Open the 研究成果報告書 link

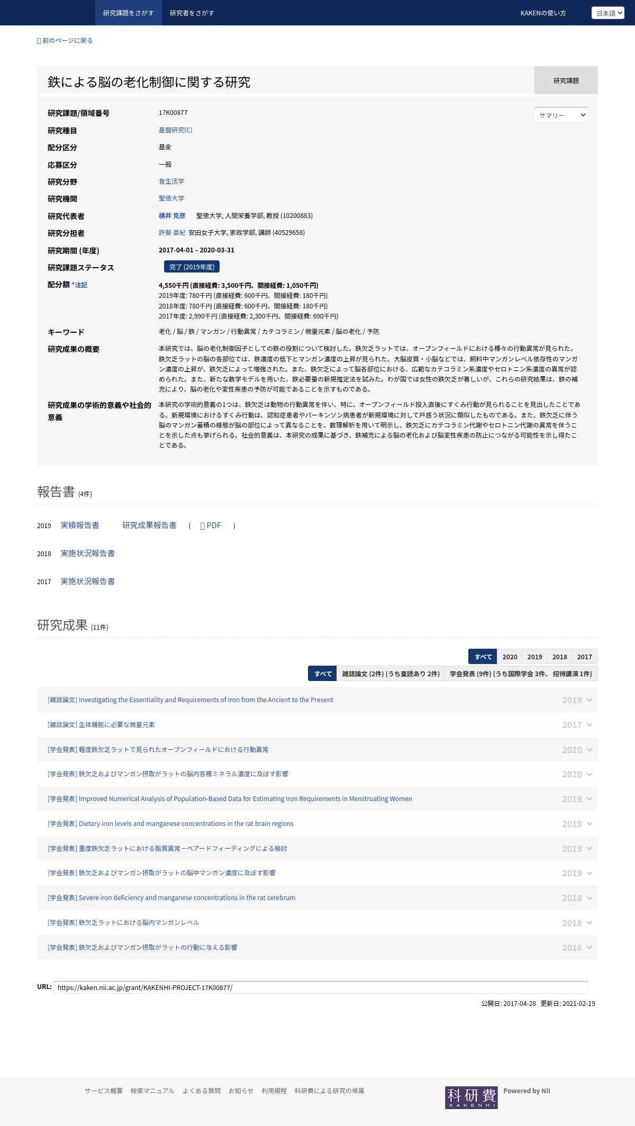coord(149,525)
